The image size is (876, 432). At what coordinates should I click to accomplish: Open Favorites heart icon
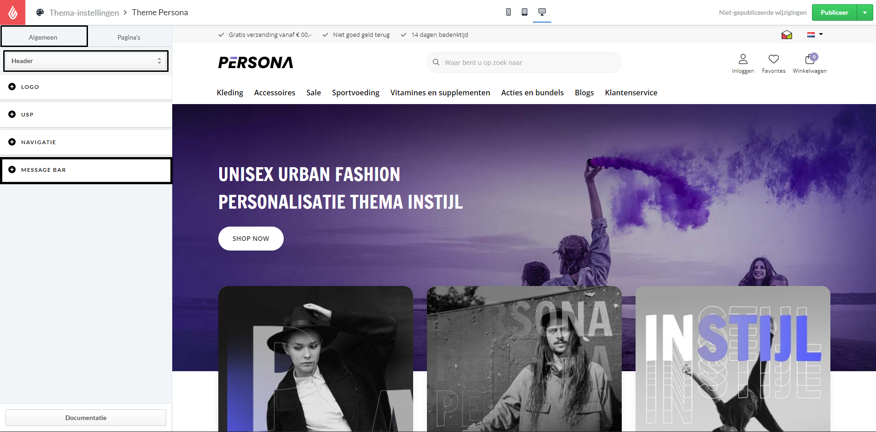(x=774, y=59)
